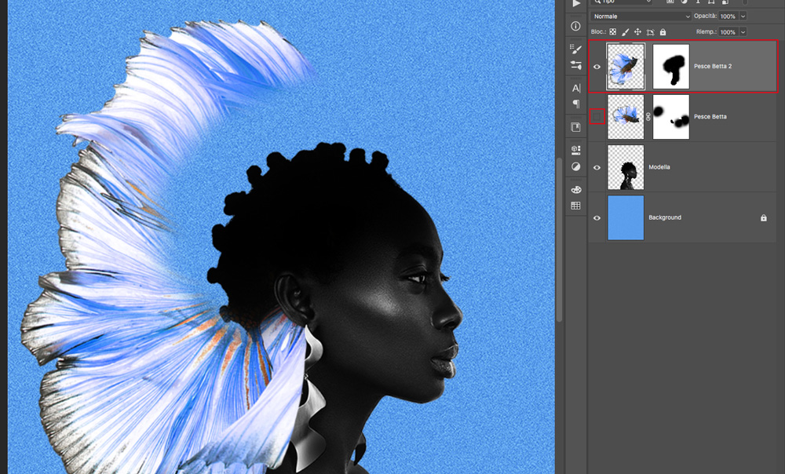Lock image pixels brush icon

click(x=626, y=32)
